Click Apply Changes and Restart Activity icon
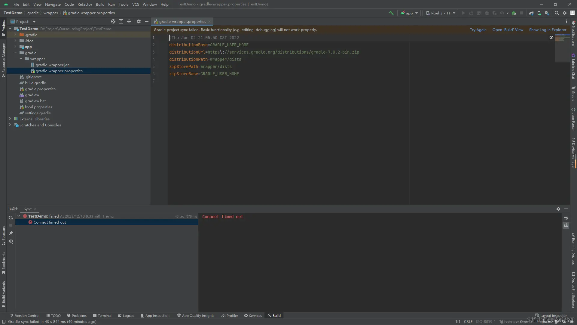 click(x=471, y=13)
